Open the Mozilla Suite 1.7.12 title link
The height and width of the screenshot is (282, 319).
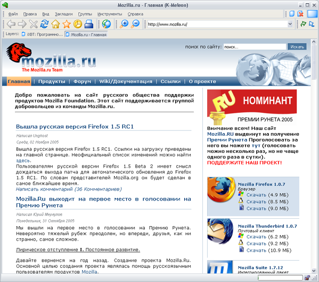coord(260,268)
